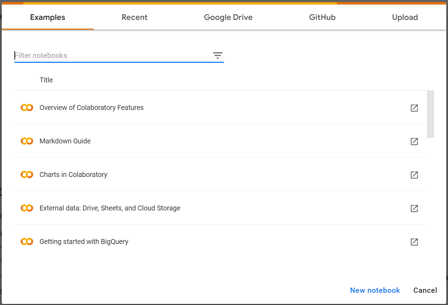This screenshot has width=448, height=305.
Task: Open External data: Drive, Sheets, and Cloud Storage
Action: pos(110,208)
